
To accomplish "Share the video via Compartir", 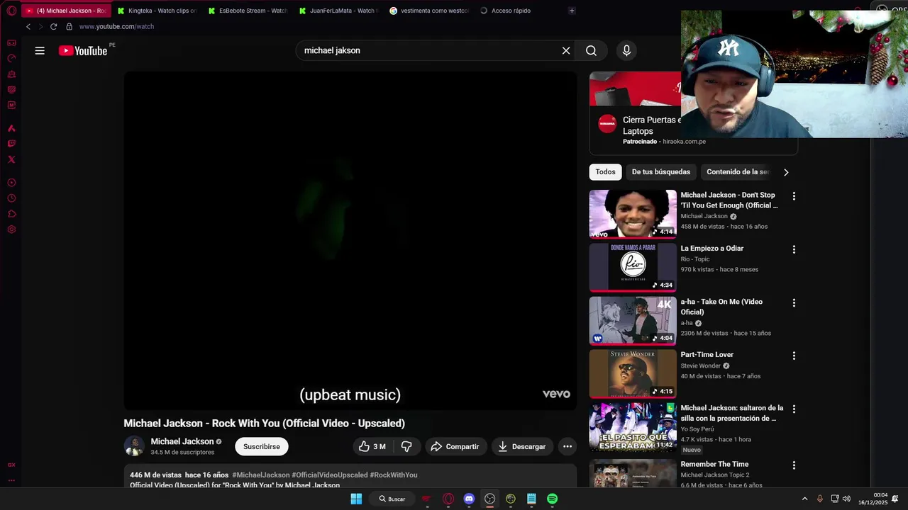I will (455, 446).
